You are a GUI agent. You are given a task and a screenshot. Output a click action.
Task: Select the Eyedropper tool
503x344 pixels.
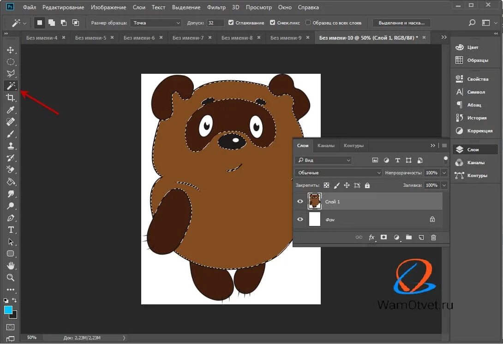coord(11,110)
